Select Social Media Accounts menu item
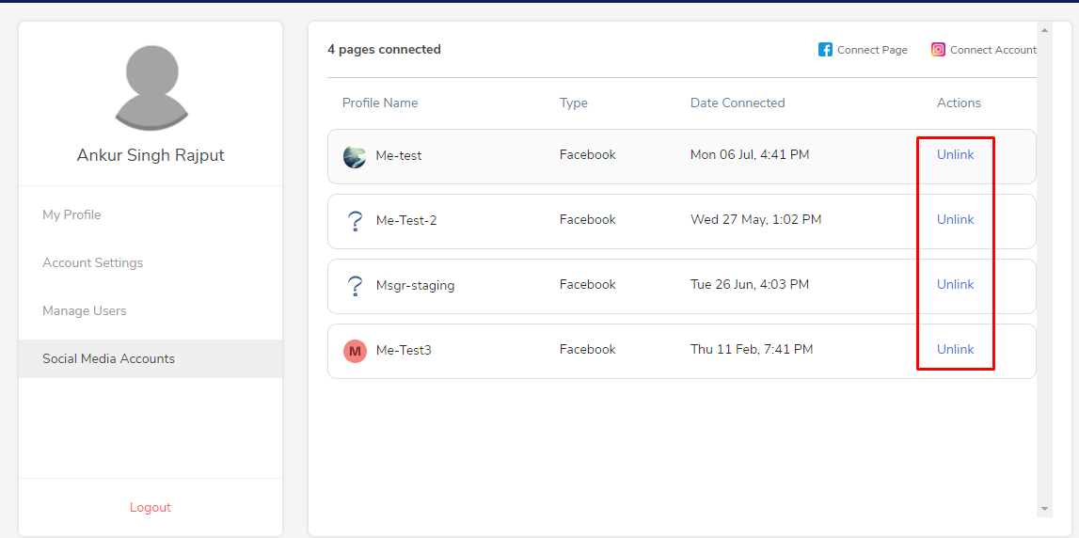This screenshot has width=1079, height=538. (x=151, y=358)
